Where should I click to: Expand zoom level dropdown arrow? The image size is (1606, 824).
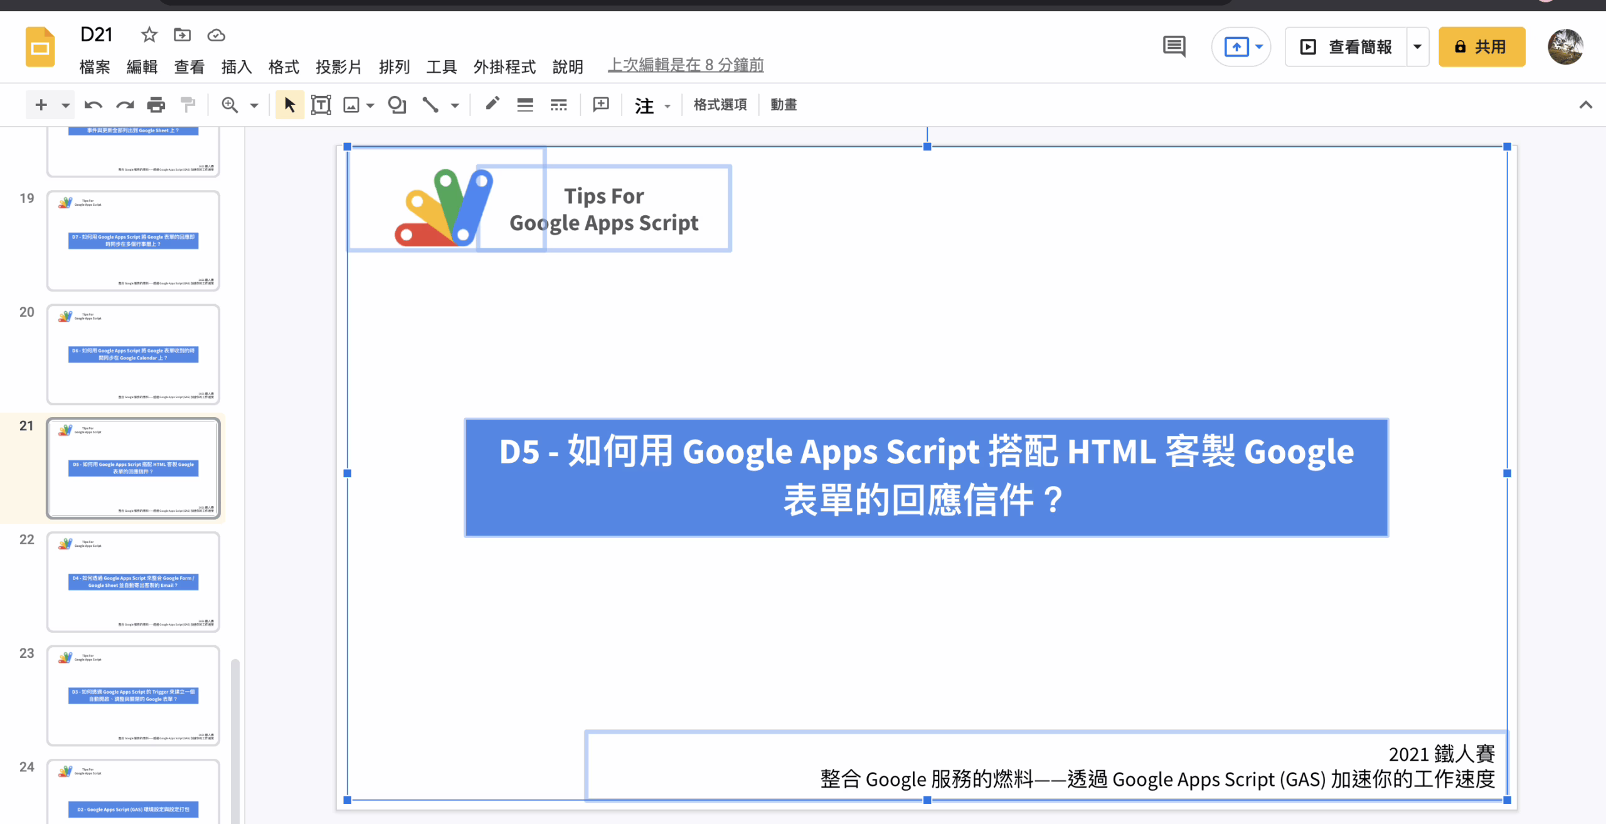coord(254,105)
